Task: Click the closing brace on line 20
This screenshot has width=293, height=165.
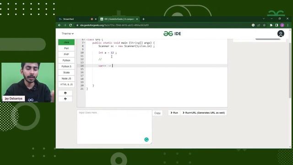Action: (x=93, y=86)
